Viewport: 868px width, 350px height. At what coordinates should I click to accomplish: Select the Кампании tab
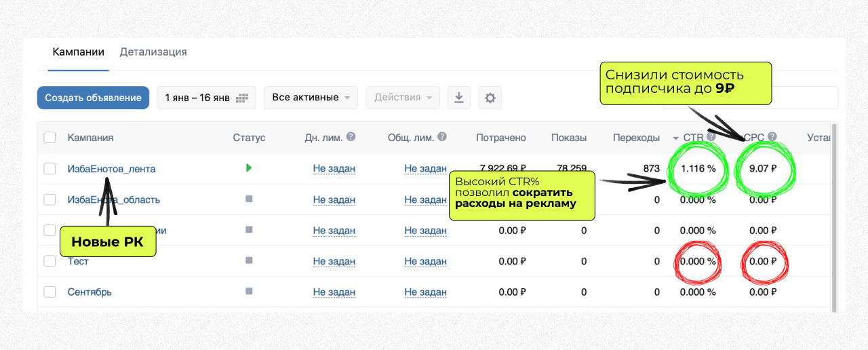pos(78,52)
